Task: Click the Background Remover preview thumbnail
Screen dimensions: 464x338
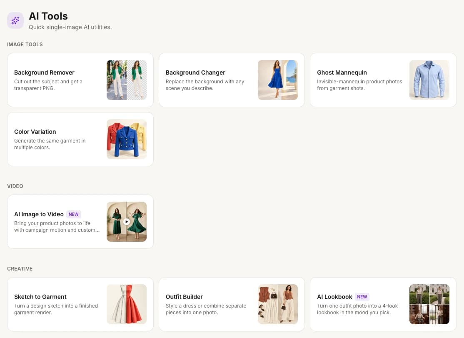Action: coord(127,80)
